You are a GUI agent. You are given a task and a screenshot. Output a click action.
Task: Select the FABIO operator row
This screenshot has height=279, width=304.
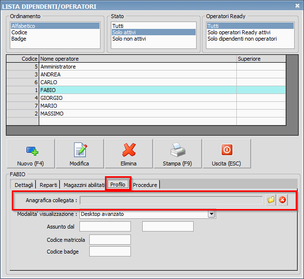coord(146,90)
